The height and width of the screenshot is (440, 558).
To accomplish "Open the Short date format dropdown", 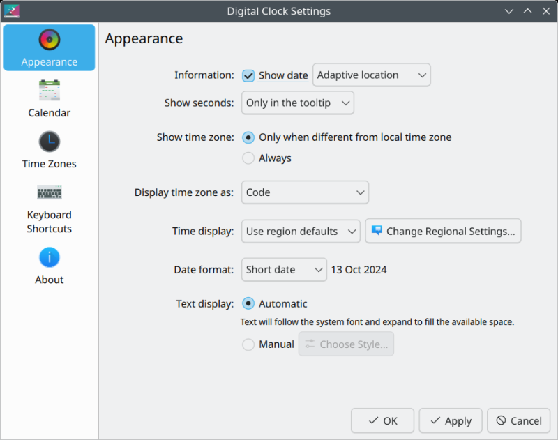I will [x=284, y=269].
